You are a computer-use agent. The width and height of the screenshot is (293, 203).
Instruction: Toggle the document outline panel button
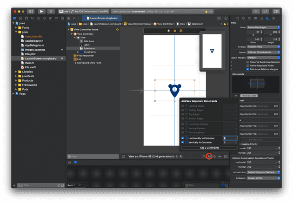click(124, 157)
